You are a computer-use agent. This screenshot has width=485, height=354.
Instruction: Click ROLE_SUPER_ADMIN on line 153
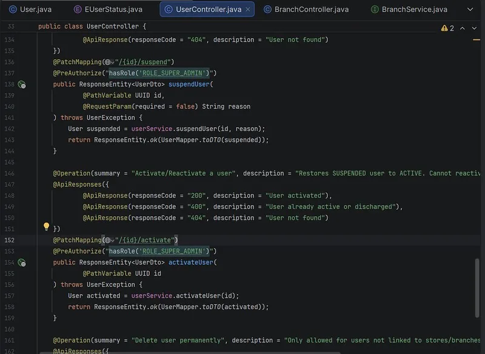172,251
